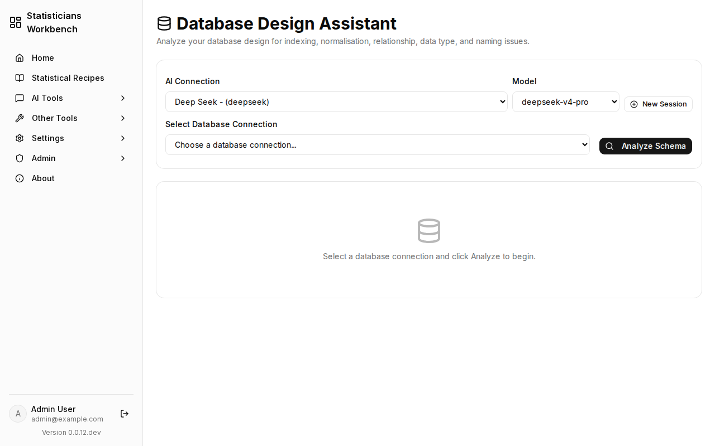
Task: Click the Model label
Action: (x=525, y=81)
